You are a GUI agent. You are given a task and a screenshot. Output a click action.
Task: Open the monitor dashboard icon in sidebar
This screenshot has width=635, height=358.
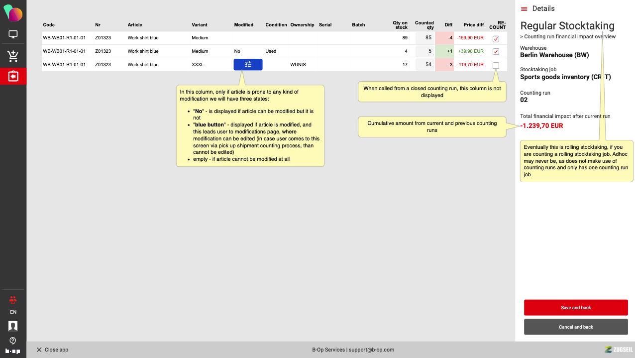coord(13,35)
